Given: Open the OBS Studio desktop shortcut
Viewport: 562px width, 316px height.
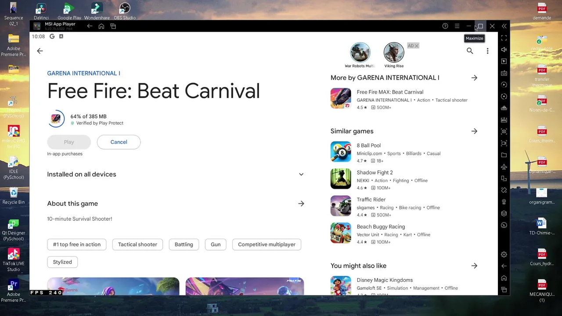Looking at the screenshot, I should pyautogui.click(x=125, y=11).
